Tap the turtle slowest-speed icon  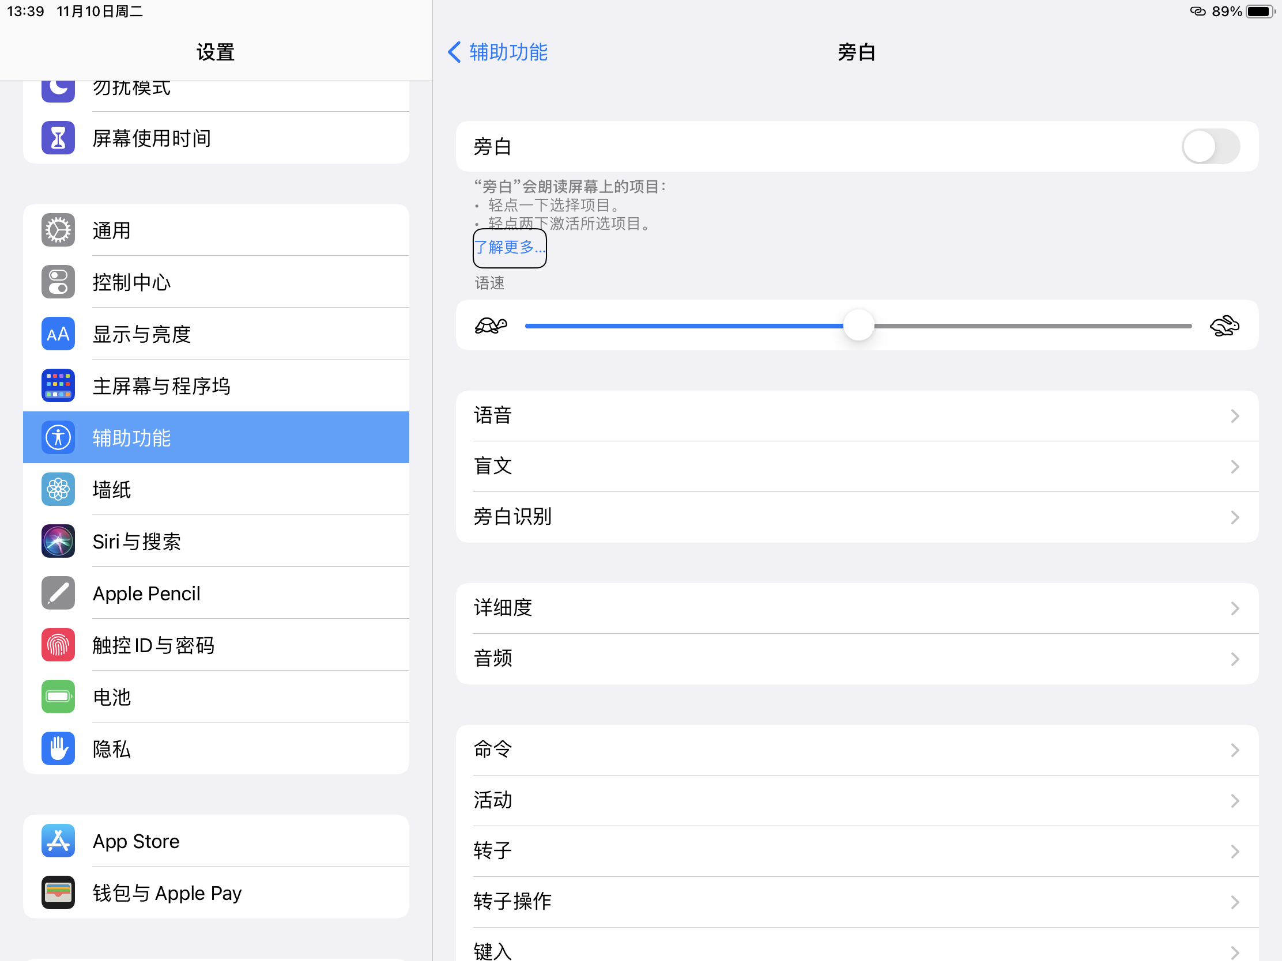coord(491,326)
